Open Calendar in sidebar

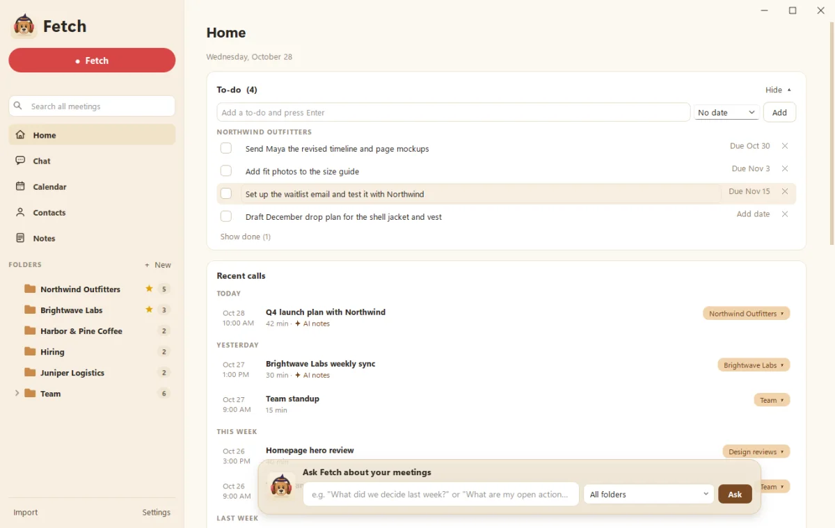(x=92, y=186)
